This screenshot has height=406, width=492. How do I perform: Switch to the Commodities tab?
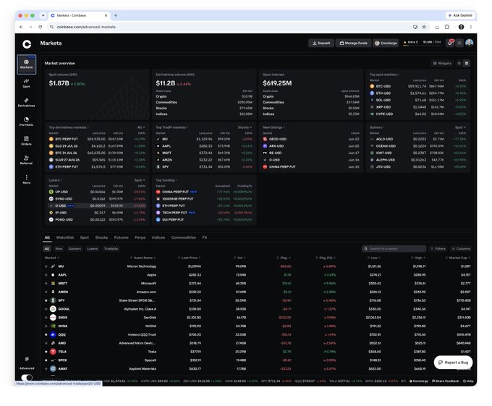pos(184,237)
